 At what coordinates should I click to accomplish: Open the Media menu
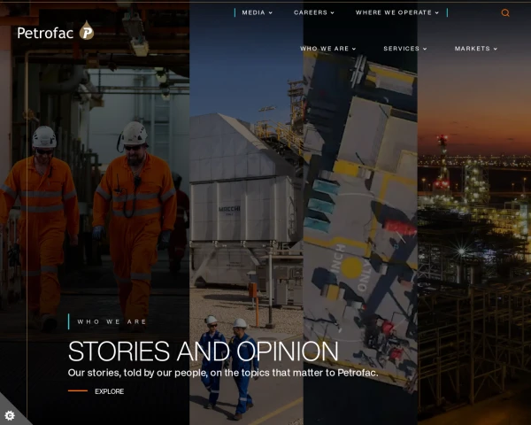[257, 12]
